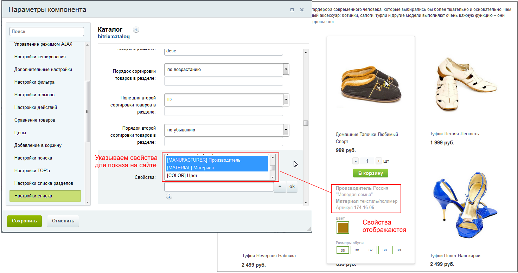
Task: Click the blue high-heel shoes image
Action: coord(465,206)
